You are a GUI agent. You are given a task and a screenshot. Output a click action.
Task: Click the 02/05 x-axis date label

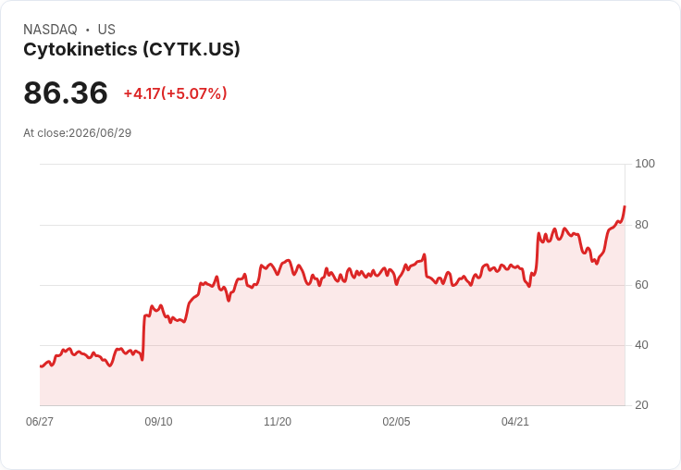click(396, 421)
